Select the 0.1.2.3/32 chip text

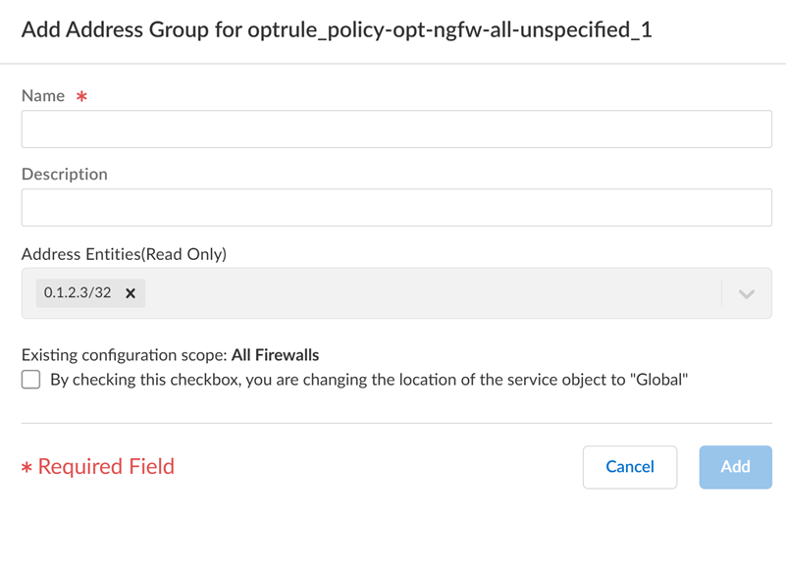[78, 293]
